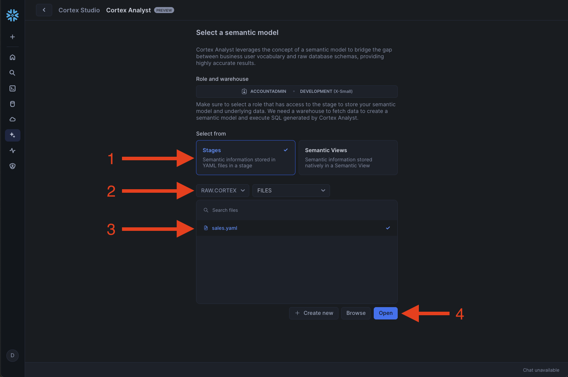Open the AI & ML sparkle icon
This screenshot has height=377, width=568.
coord(12,135)
